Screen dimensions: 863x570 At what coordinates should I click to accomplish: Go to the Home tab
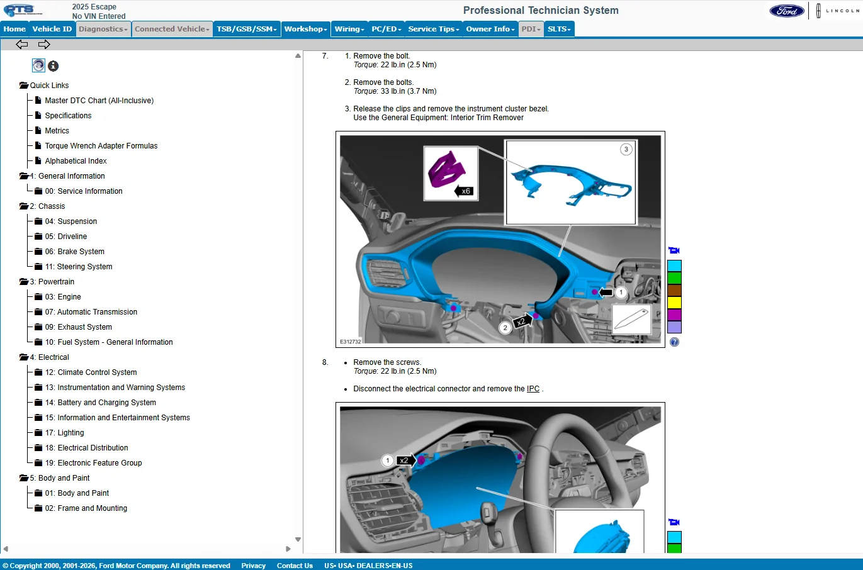tap(14, 29)
